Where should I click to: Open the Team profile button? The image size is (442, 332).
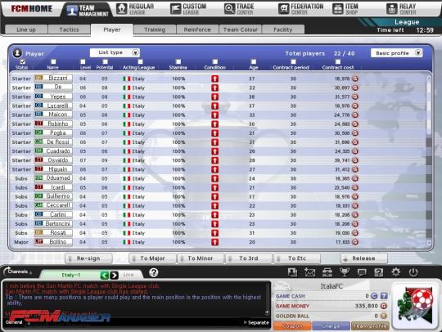click(370, 326)
